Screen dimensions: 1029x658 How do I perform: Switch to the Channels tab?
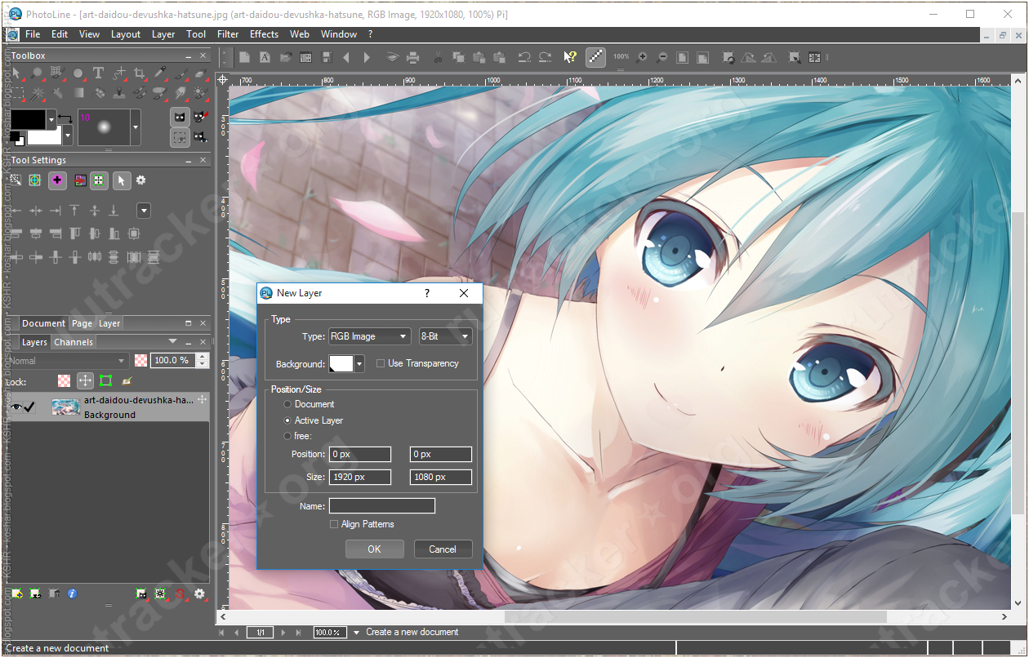click(x=73, y=342)
